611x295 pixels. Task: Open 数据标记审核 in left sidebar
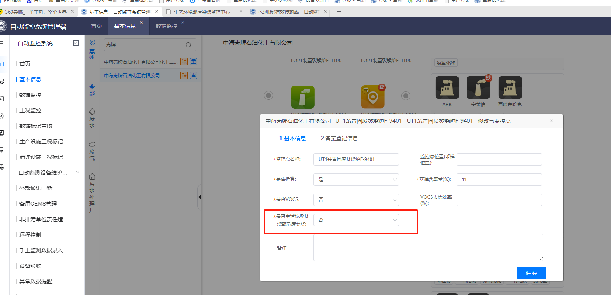36,126
